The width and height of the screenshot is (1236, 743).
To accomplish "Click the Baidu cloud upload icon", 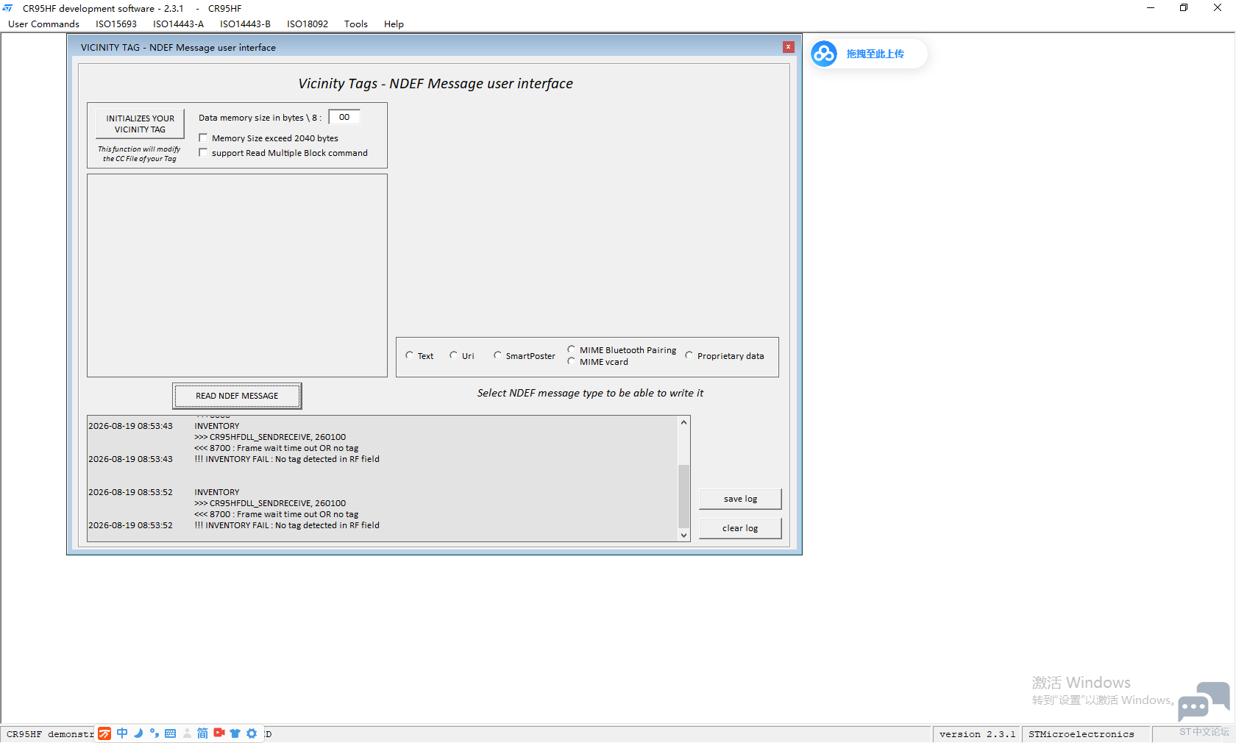I will pyautogui.click(x=824, y=54).
